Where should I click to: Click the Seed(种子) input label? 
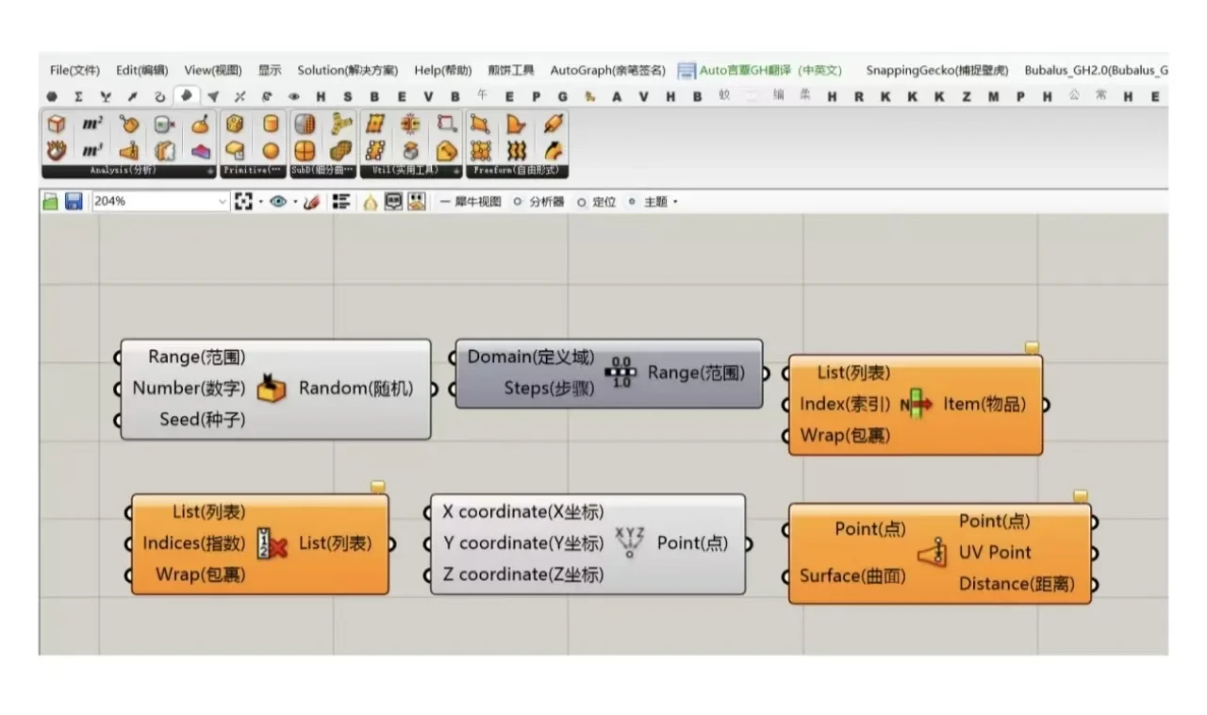[x=202, y=420]
